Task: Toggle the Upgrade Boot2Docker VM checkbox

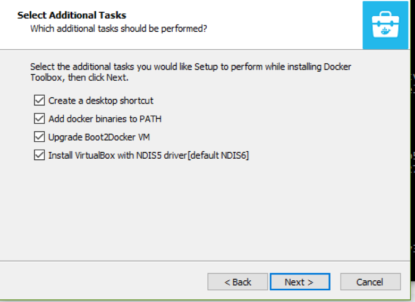Action: tap(39, 137)
